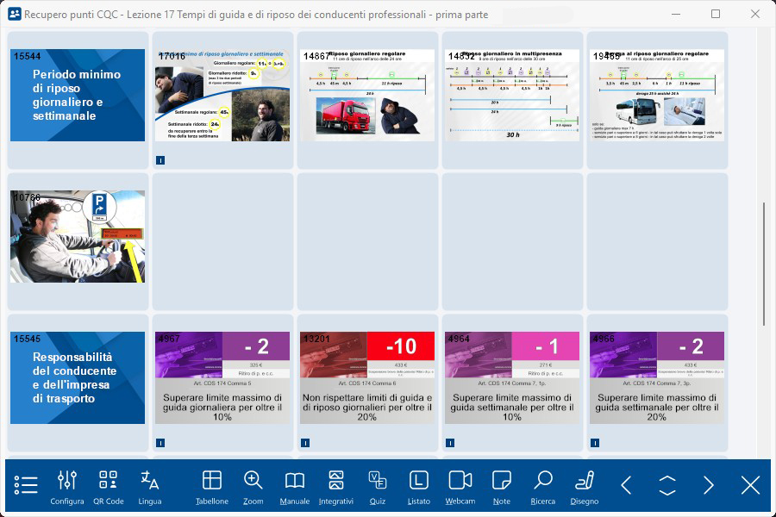
Task: Go to previous slide arrow
Action: click(626, 485)
